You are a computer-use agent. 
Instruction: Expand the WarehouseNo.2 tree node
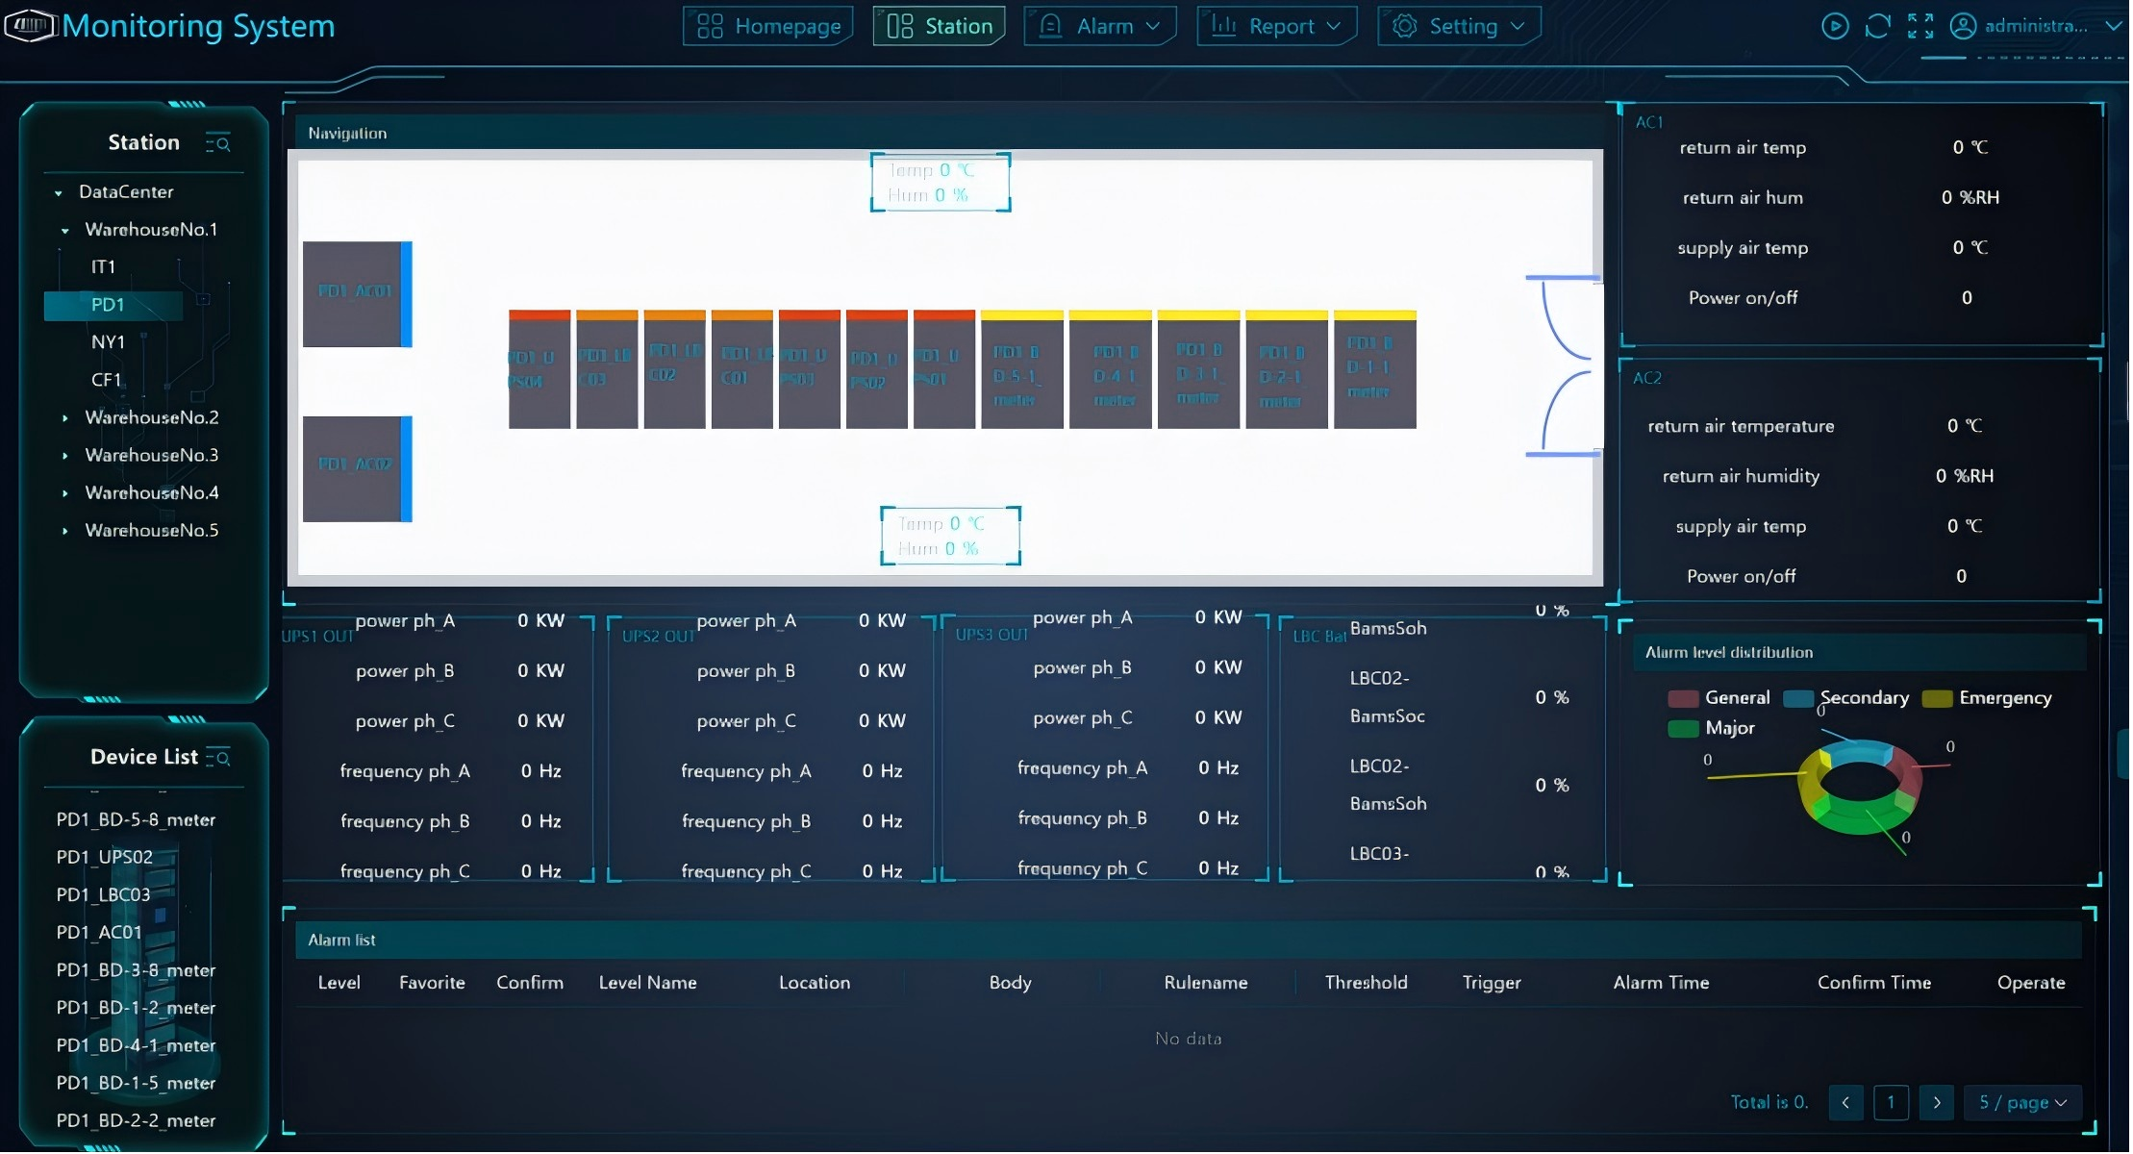[65, 419]
